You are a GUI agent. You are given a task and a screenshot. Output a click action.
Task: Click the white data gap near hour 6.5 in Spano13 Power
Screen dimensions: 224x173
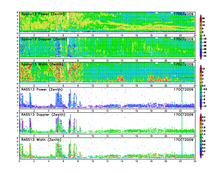point(68,16)
